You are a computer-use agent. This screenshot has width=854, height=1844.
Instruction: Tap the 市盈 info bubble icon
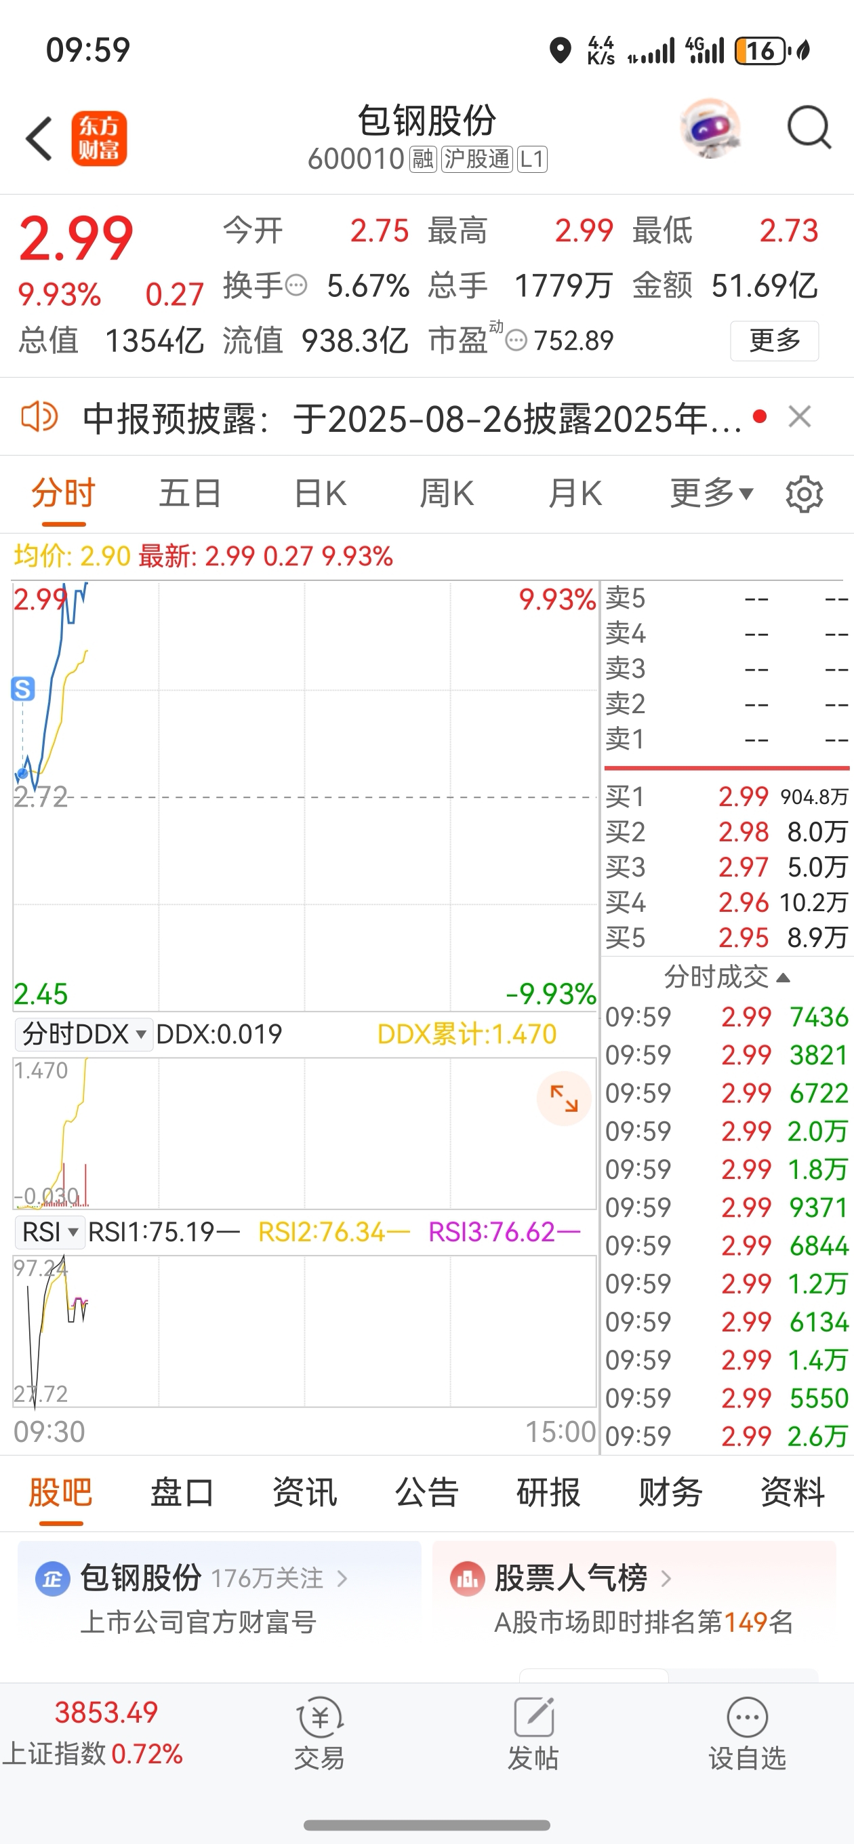(x=516, y=340)
